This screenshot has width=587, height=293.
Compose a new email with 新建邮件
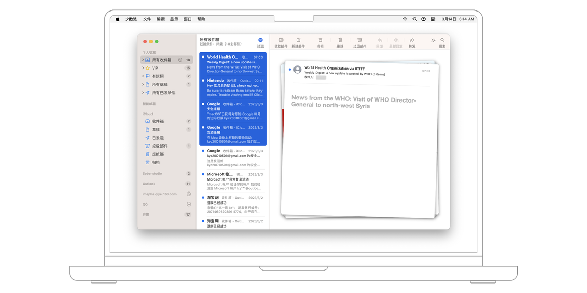298,40
